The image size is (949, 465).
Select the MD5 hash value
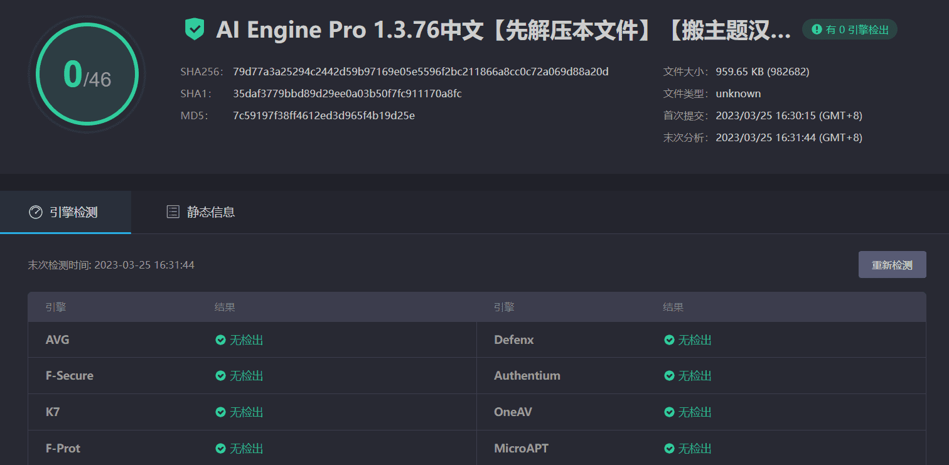(x=324, y=115)
